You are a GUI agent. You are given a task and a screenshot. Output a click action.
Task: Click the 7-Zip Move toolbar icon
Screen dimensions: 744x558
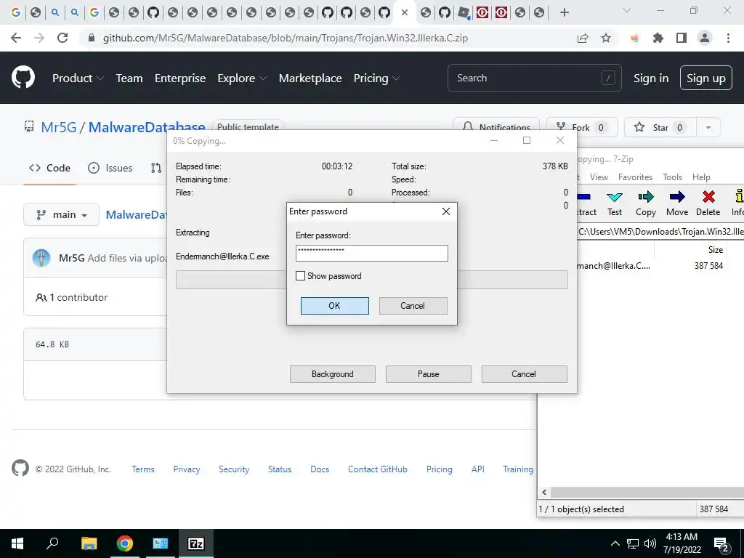[x=677, y=203]
